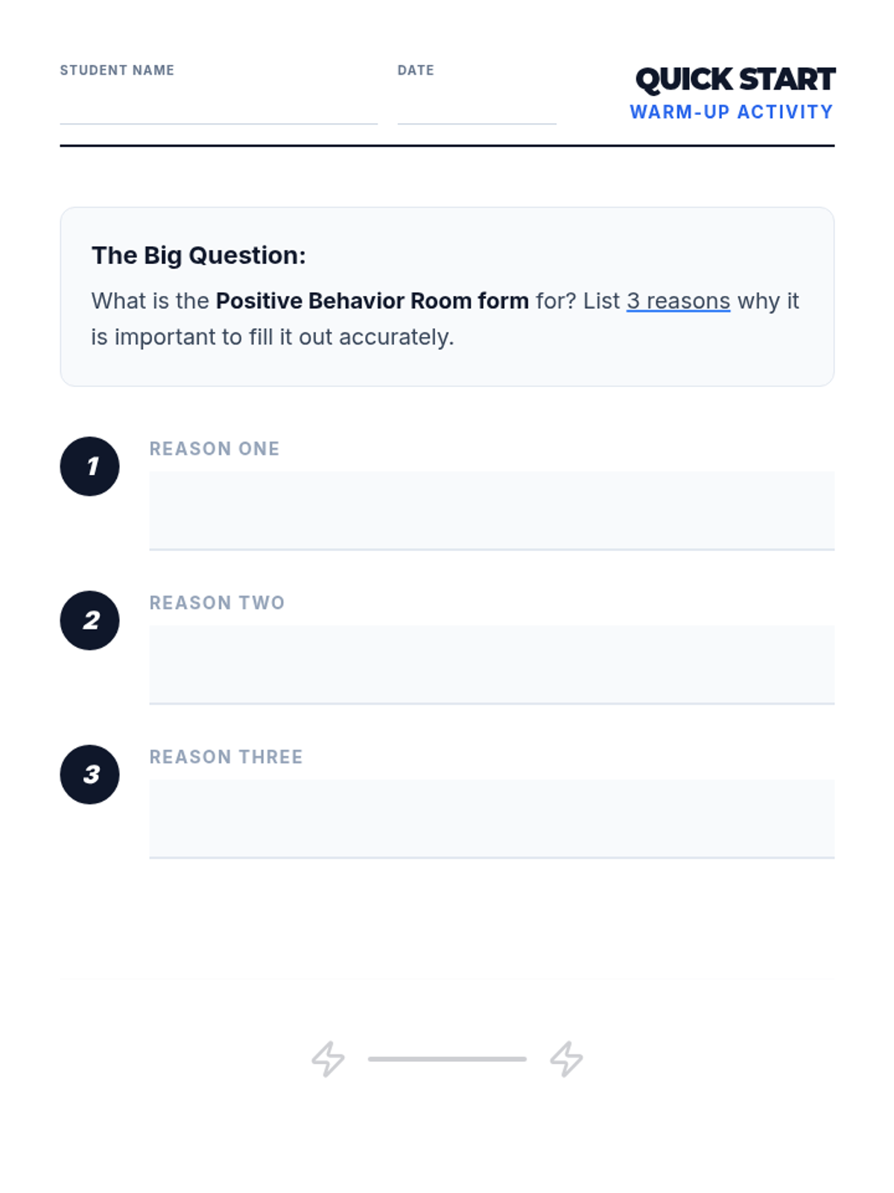This screenshot has width=894, height=1193.
Task: Click into the Reason Two answer box
Action: pyautogui.click(x=492, y=665)
